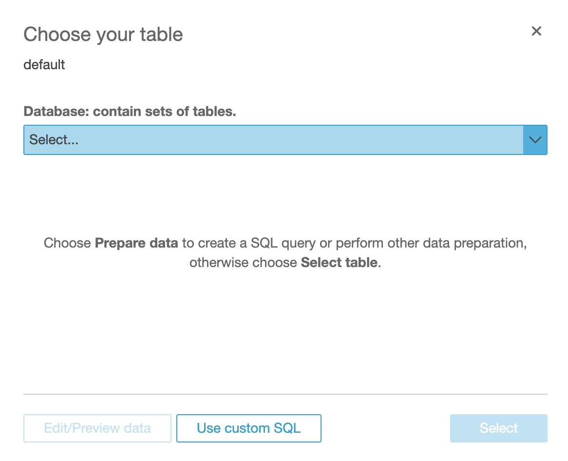Click the 'Select...' placeholder text
The width and height of the screenshot is (568, 461).
click(x=54, y=140)
